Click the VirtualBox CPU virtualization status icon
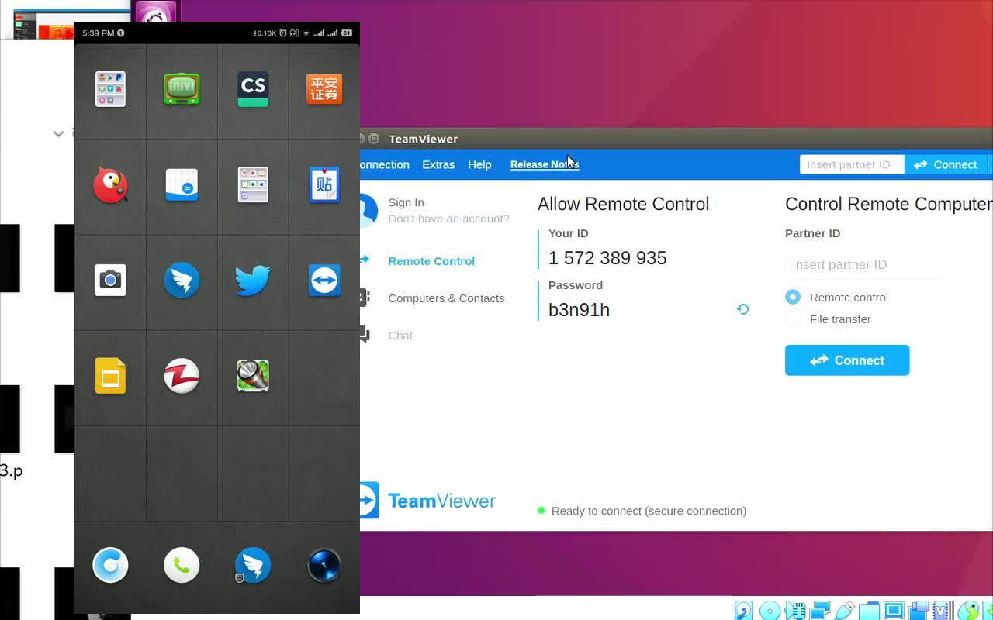The width and height of the screenshot is (993, 620). click(942, 611)
